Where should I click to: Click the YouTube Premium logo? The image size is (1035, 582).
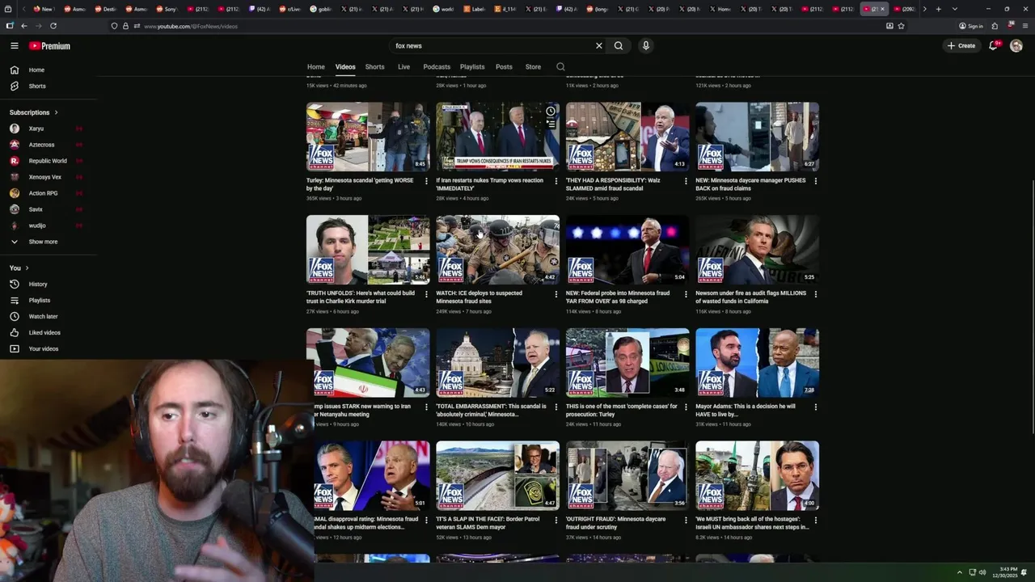pos(49,46)
